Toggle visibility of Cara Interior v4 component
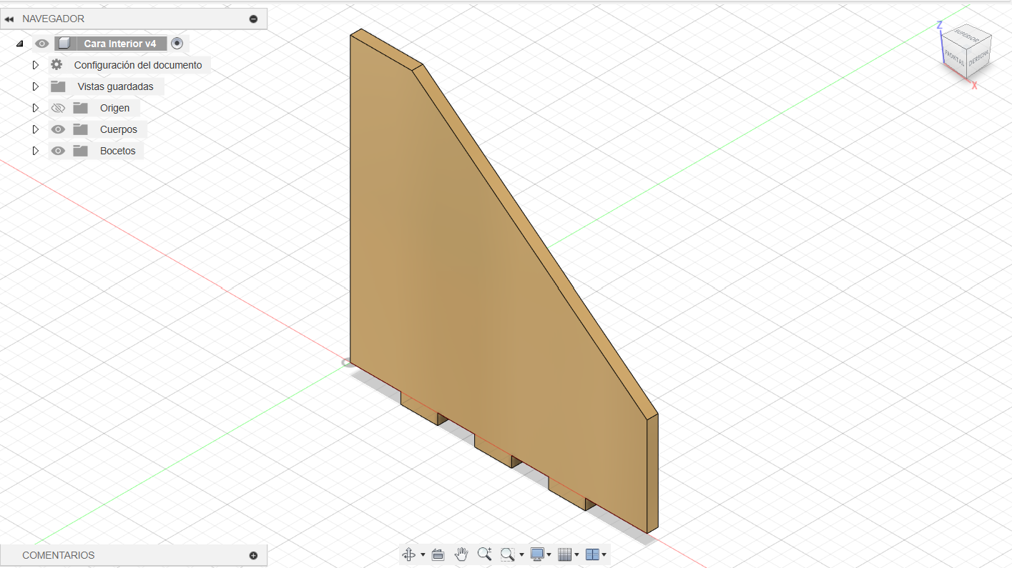This screenshot has width=1012, height=568. coord(42,44)
